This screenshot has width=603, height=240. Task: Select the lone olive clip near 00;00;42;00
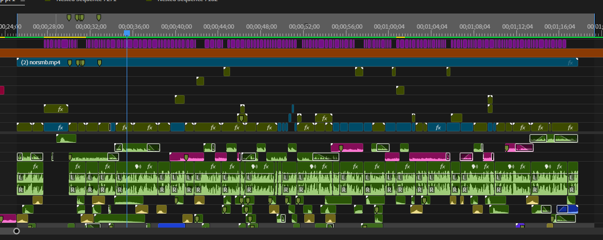[x=200, y=81]
